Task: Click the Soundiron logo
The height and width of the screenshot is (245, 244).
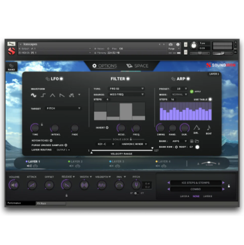Action: pos(221,65)
